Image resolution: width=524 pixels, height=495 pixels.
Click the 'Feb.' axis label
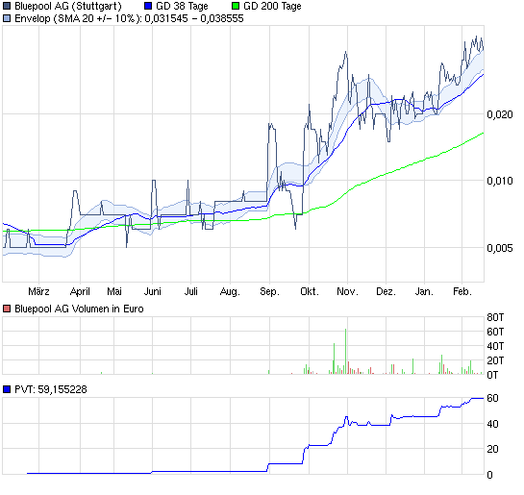click(x=462, y=291)
